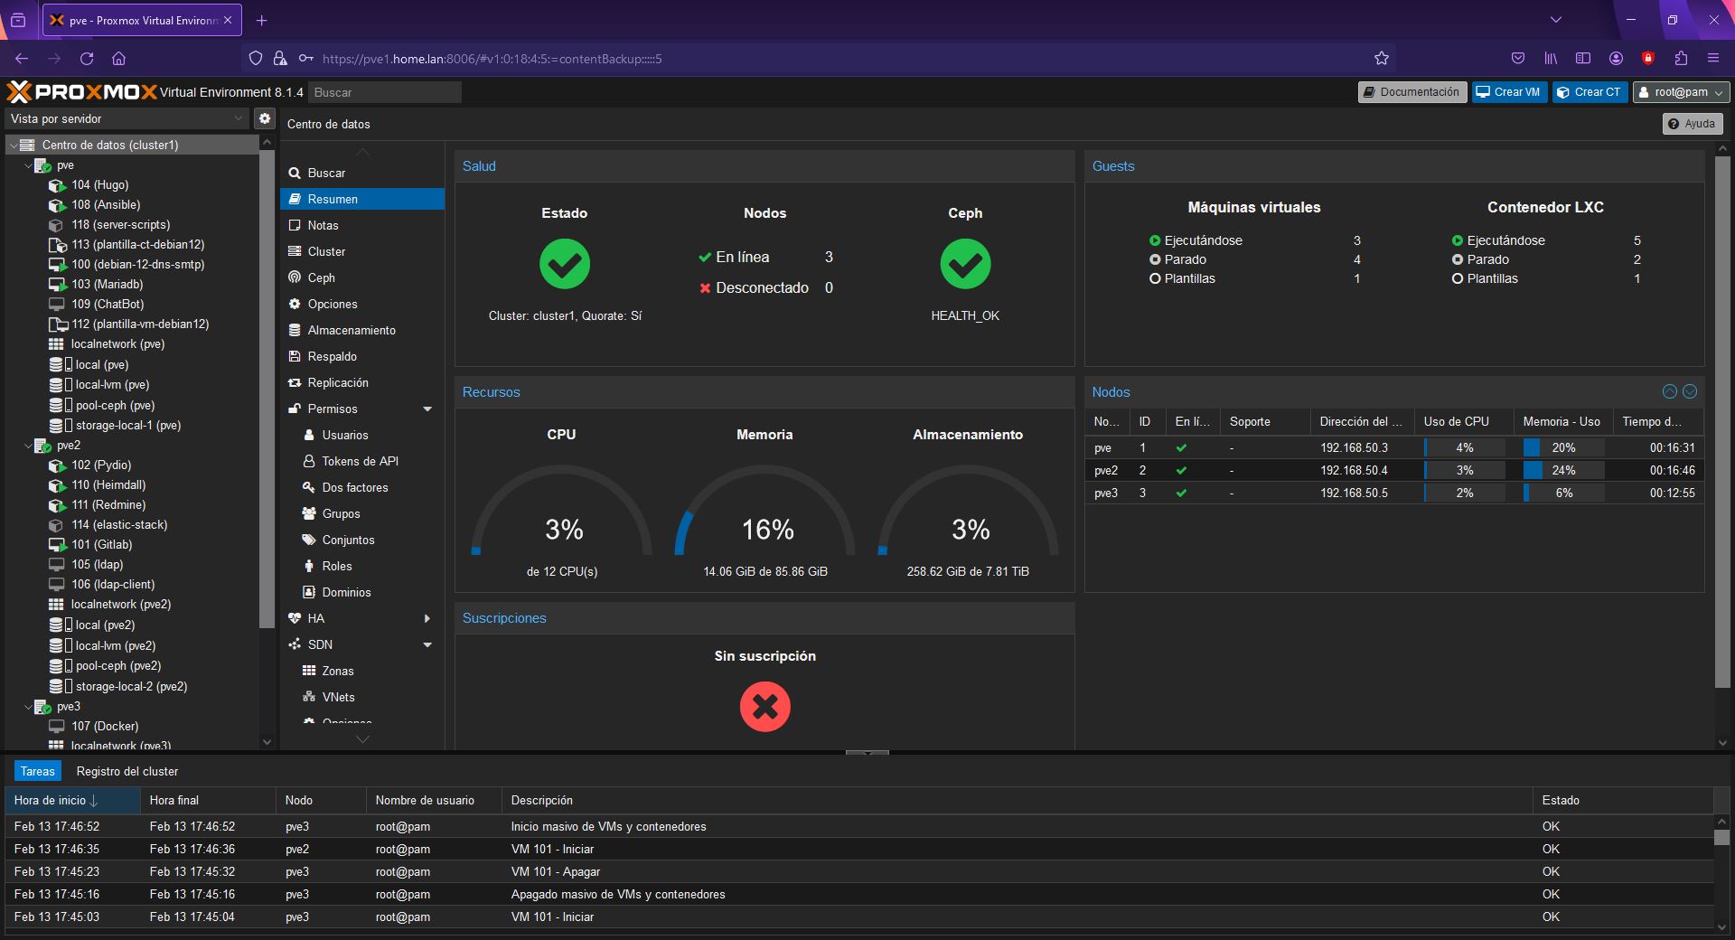Viewport: 1735px width, 940px height.
Task: Click the VNets network icon
Action: pyautogui.click(x=309, y=697)
